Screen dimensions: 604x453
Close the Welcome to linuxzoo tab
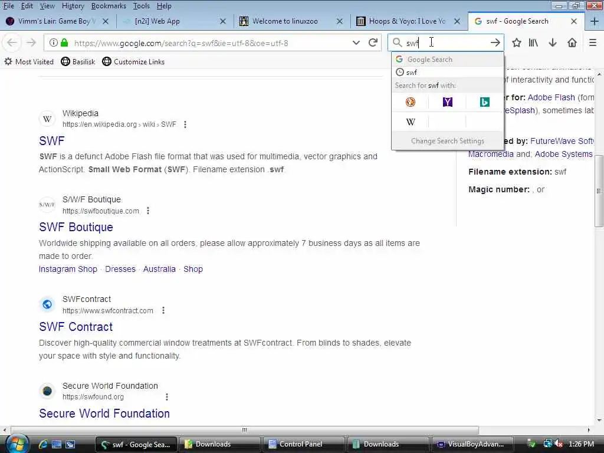(x=339, y=21)
